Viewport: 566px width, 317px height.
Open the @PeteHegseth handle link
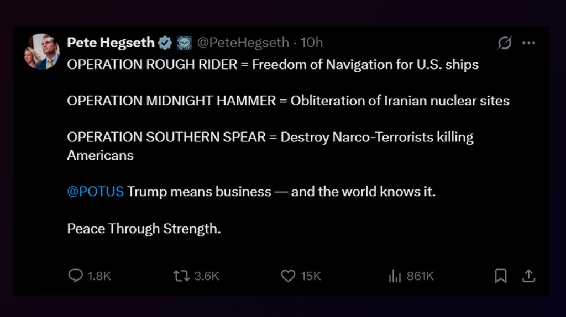(x=243, y=43)
